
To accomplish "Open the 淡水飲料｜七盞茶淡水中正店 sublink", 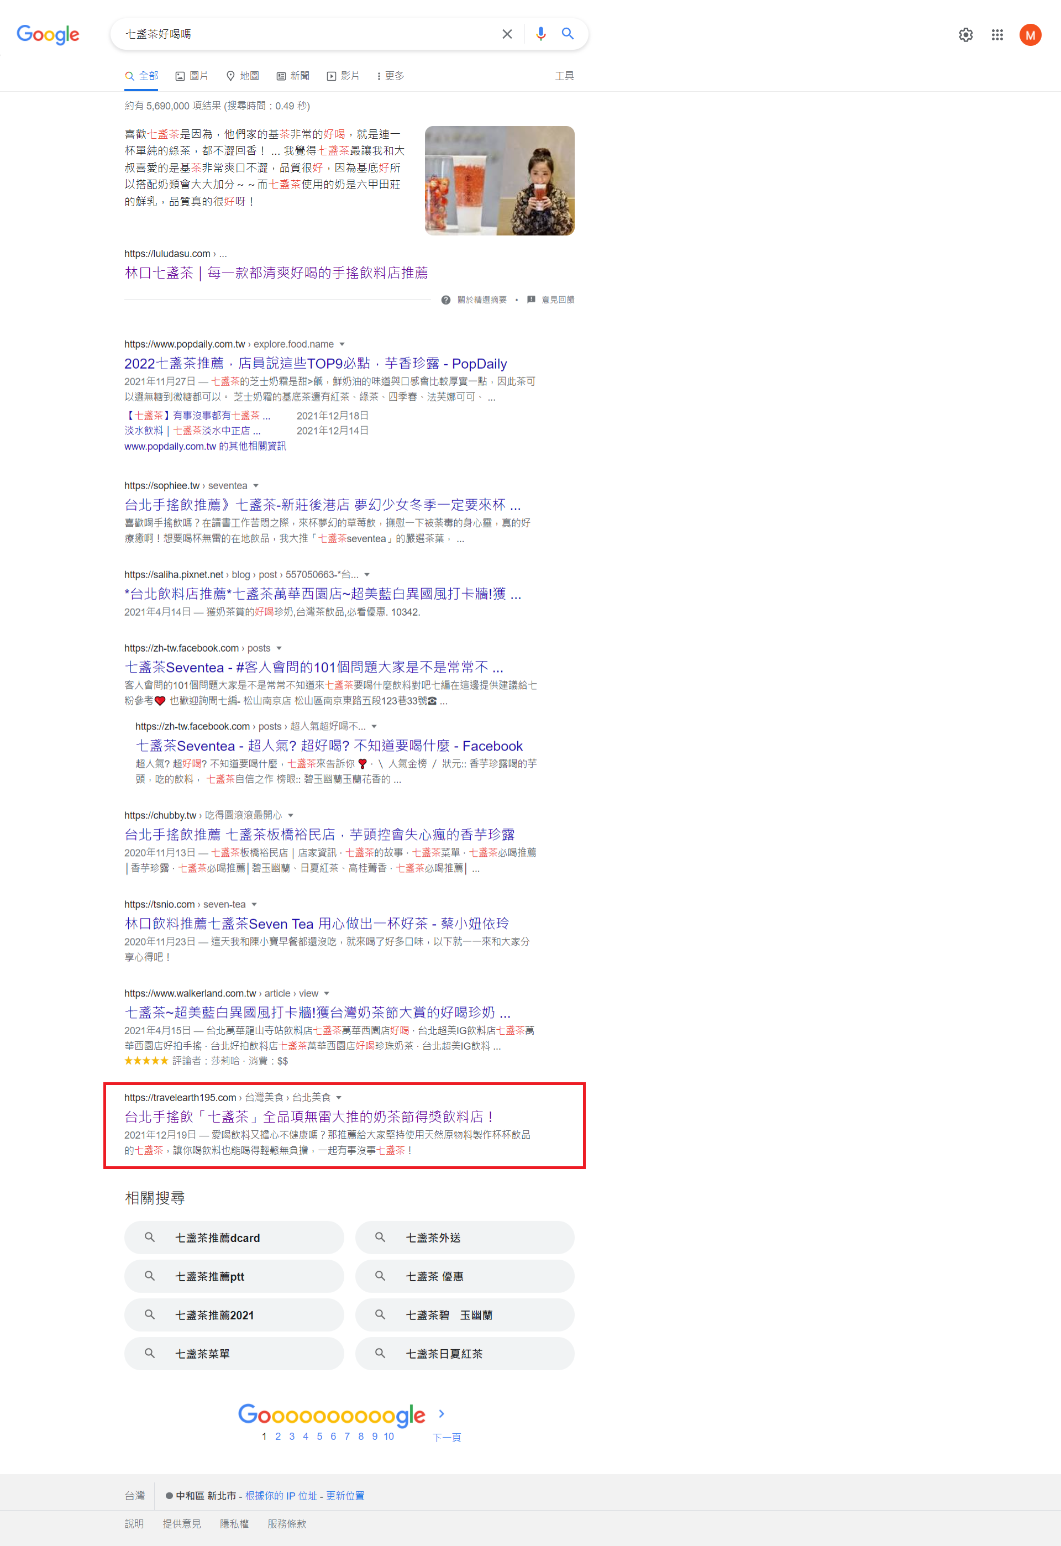I will tap(192, 431).
